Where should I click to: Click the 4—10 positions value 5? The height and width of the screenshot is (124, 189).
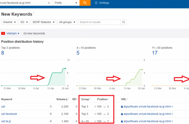coord(78,53)
